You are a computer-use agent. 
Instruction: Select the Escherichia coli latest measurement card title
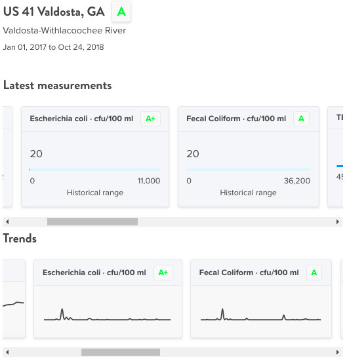click(x=81, y=119)
